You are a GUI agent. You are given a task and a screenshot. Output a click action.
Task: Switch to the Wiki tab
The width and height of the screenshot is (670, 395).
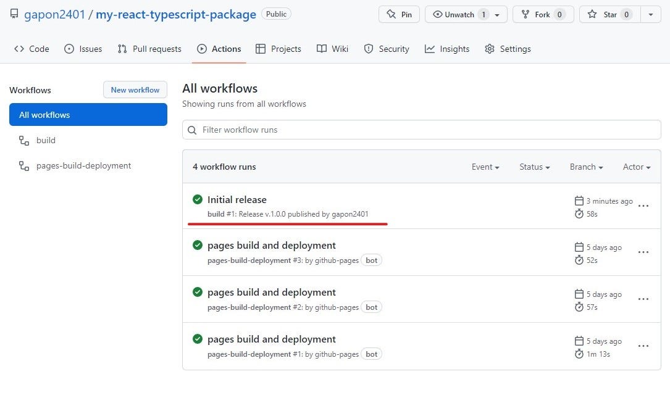(332, 49)
